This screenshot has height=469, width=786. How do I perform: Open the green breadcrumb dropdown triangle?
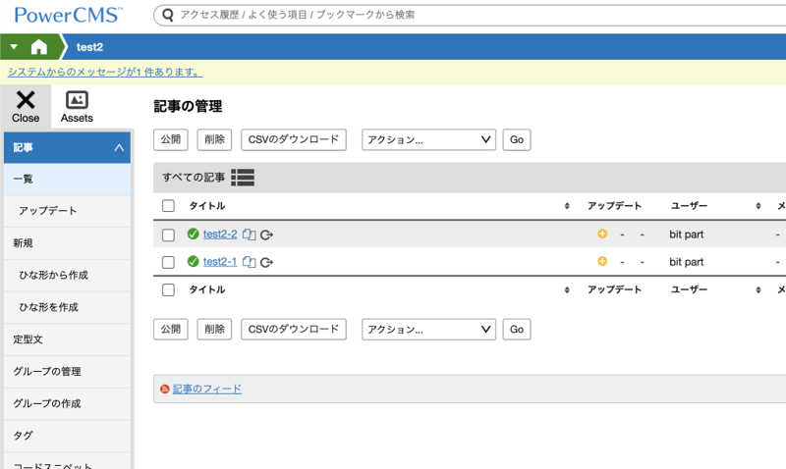pos(14,47)
